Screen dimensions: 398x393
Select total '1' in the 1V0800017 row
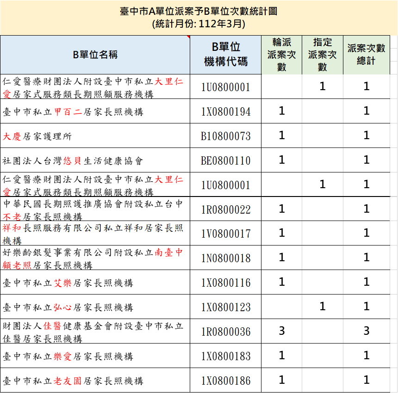[366, 233]
